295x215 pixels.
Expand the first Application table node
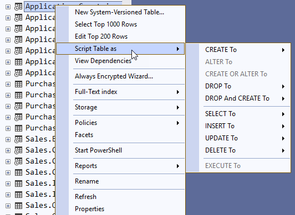point(8,7)
